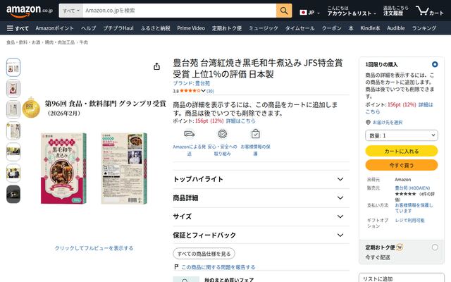Click 詳細はこちら link under product points
The width and height of the screenshot is (451, 282).
[240, 121]
